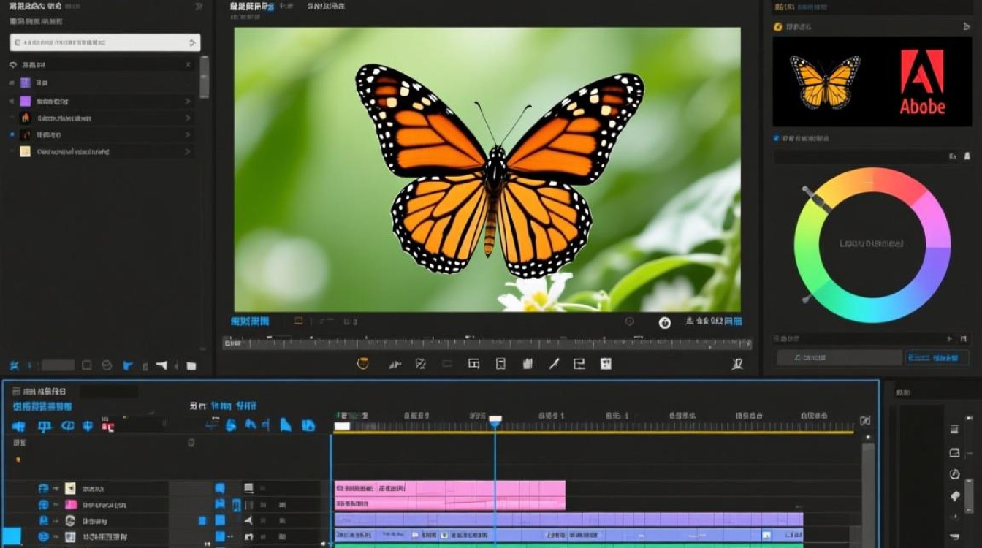Toggle the checkbox under the Adobe thumbnail

pos(777,137)
